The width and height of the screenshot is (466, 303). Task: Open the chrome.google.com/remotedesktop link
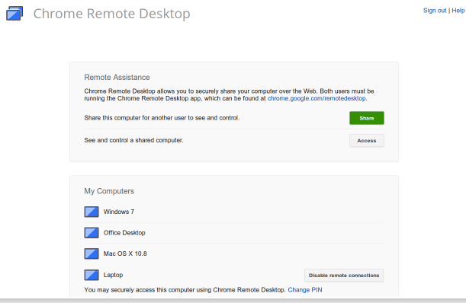point(317,98)
